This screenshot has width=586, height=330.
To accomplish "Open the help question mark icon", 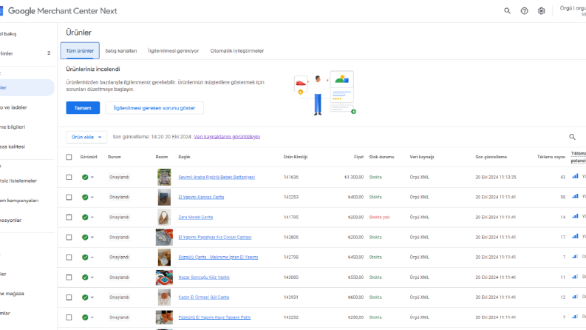I will pos(525,11).
